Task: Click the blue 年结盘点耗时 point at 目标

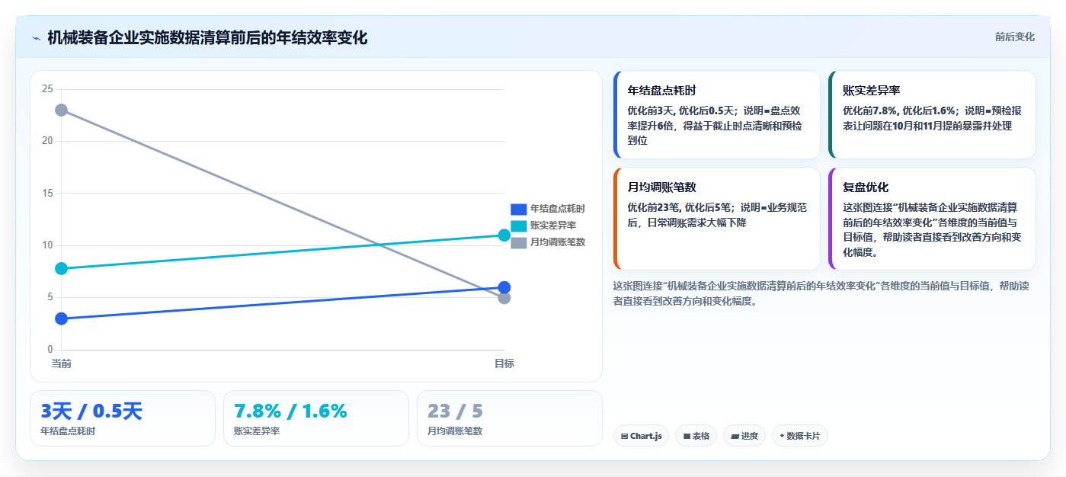Action: click(504, 287)
